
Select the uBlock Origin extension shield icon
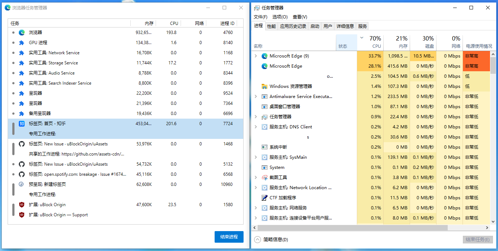click(21, 204)
